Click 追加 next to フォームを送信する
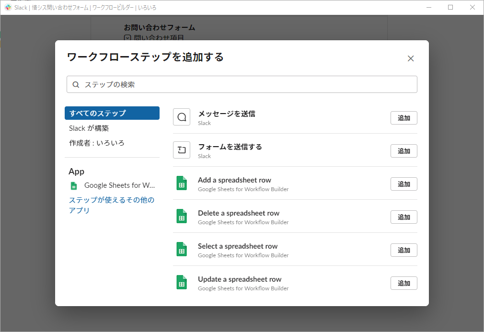 coord(403,150)
